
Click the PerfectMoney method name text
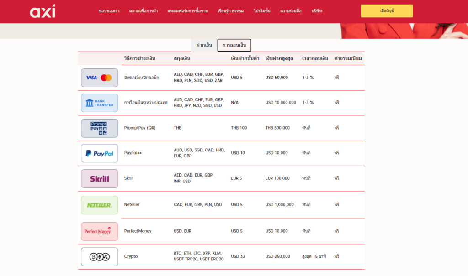(138, 231)
